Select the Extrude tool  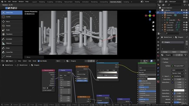pos(12,57)
